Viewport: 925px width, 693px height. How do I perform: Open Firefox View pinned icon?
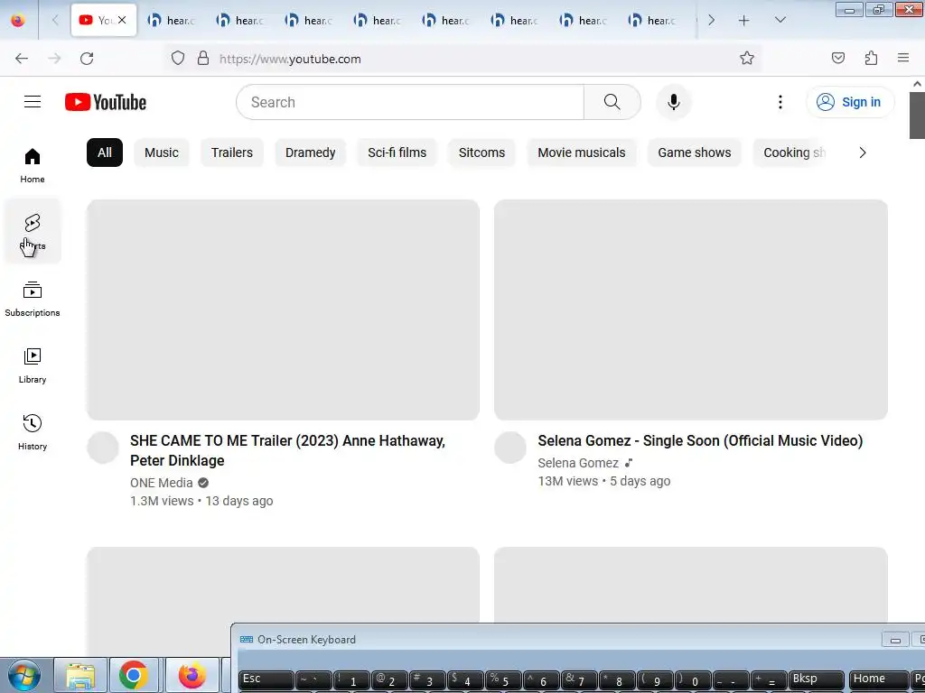[18, 21]
